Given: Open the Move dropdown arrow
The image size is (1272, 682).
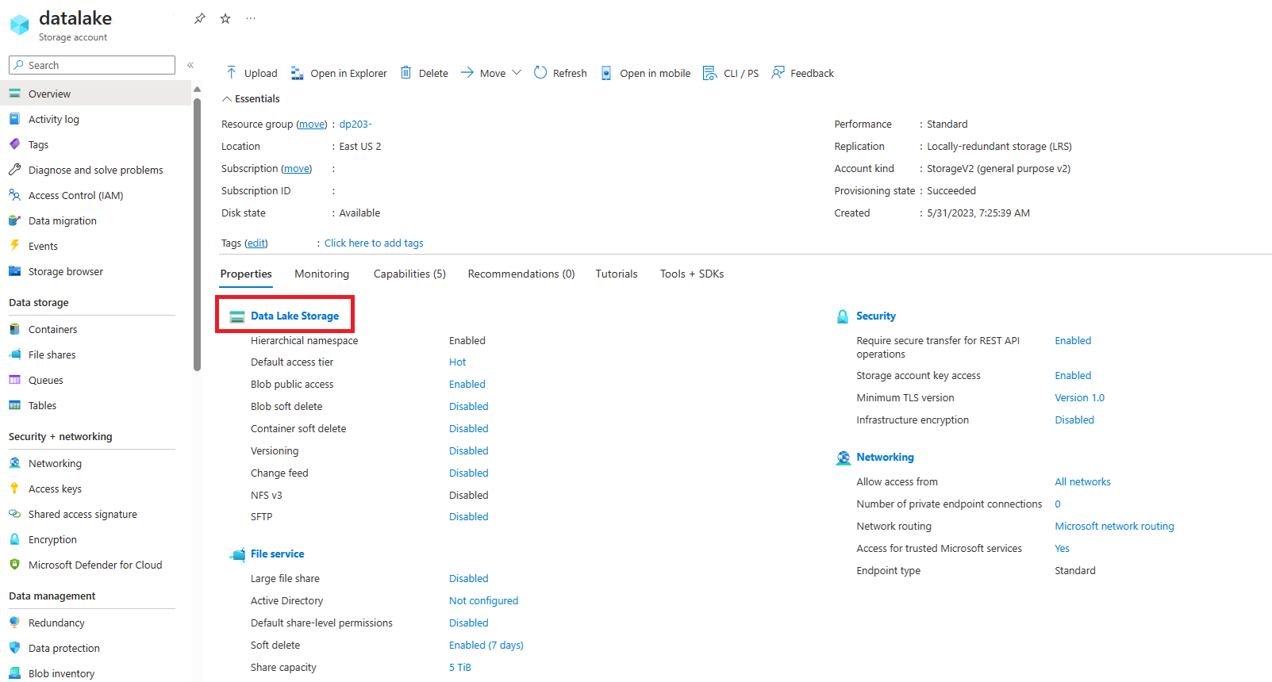Looking at the screenshot, I should (517, 73).
